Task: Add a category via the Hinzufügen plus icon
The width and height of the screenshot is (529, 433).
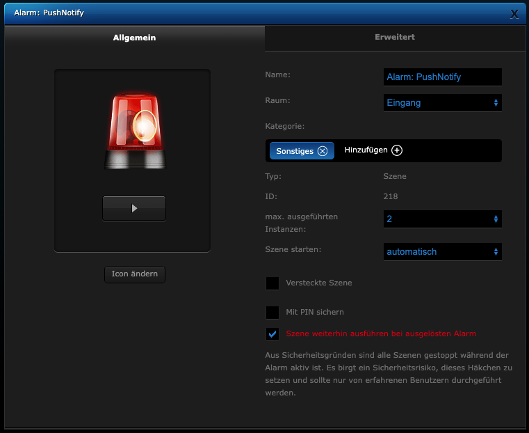Action: point(397,150)
